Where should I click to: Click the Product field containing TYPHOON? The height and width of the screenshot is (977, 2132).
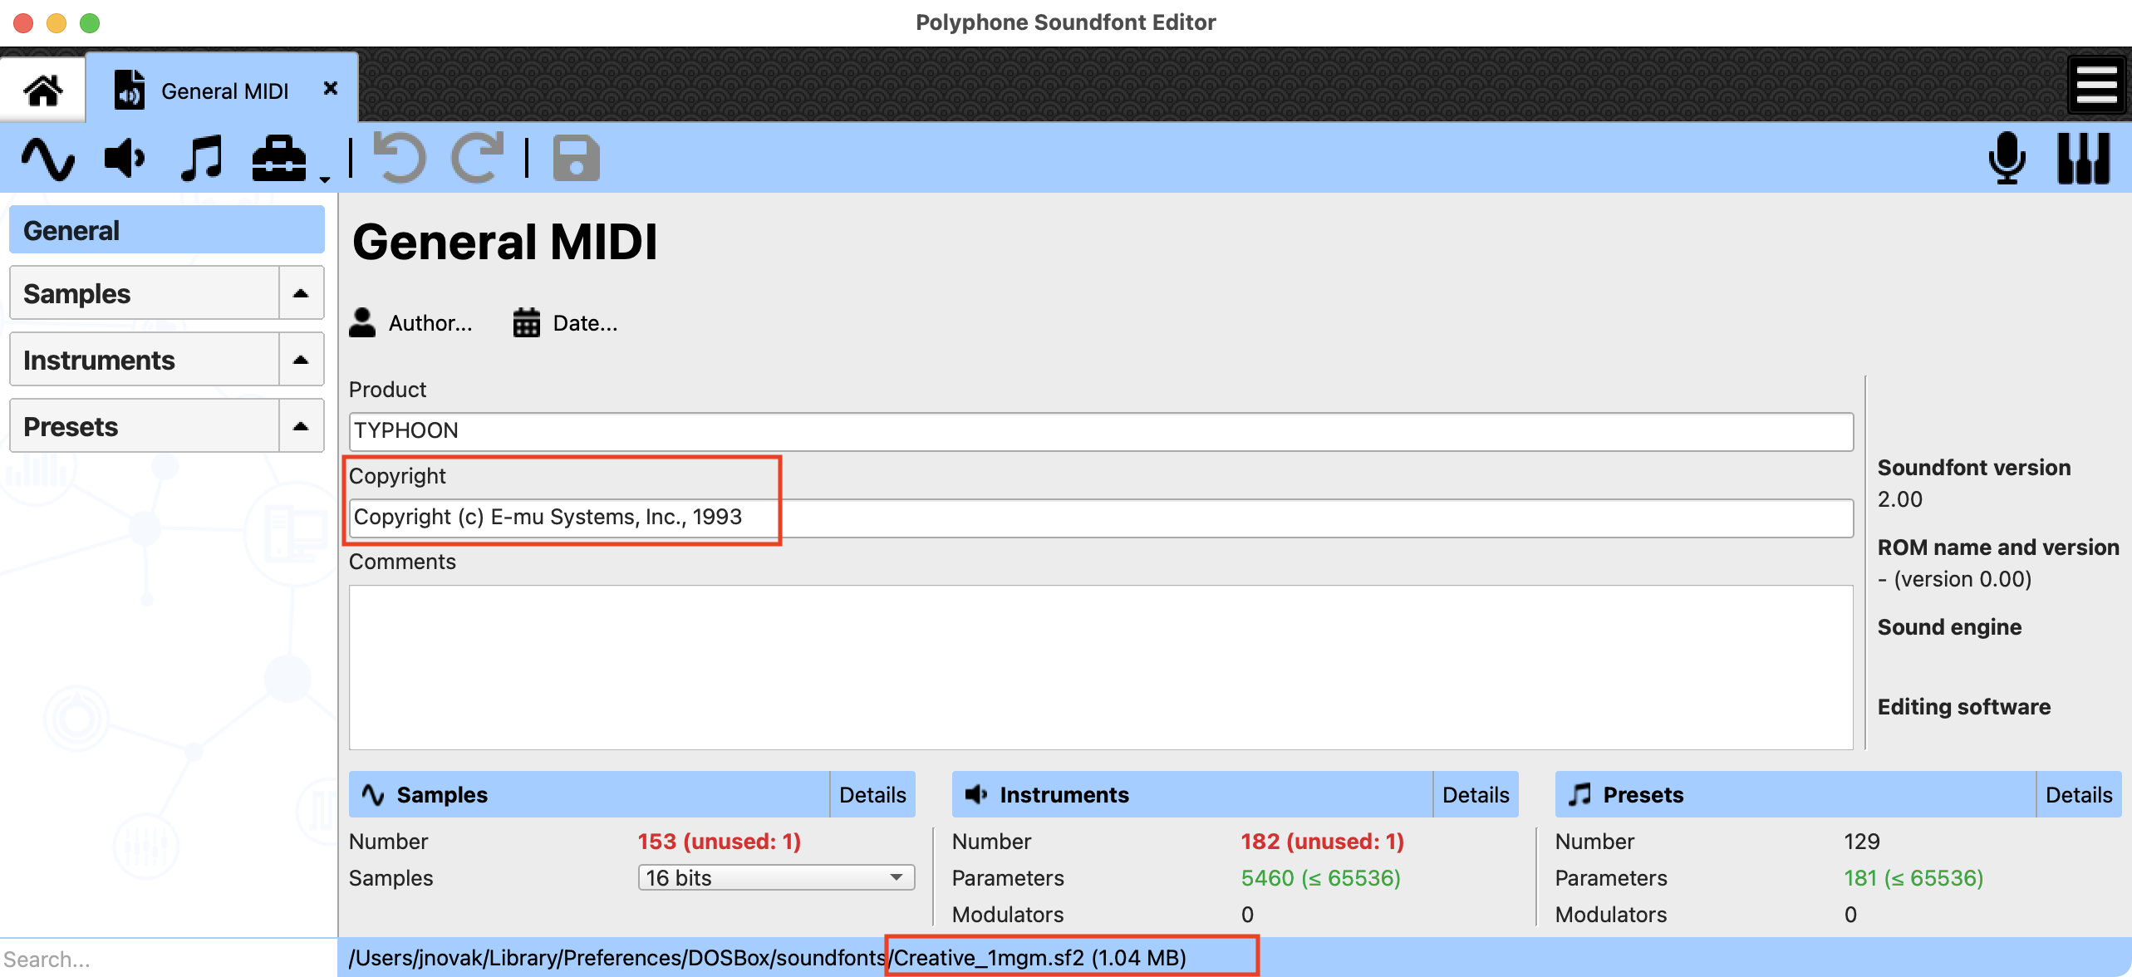tap(1101, 431)
